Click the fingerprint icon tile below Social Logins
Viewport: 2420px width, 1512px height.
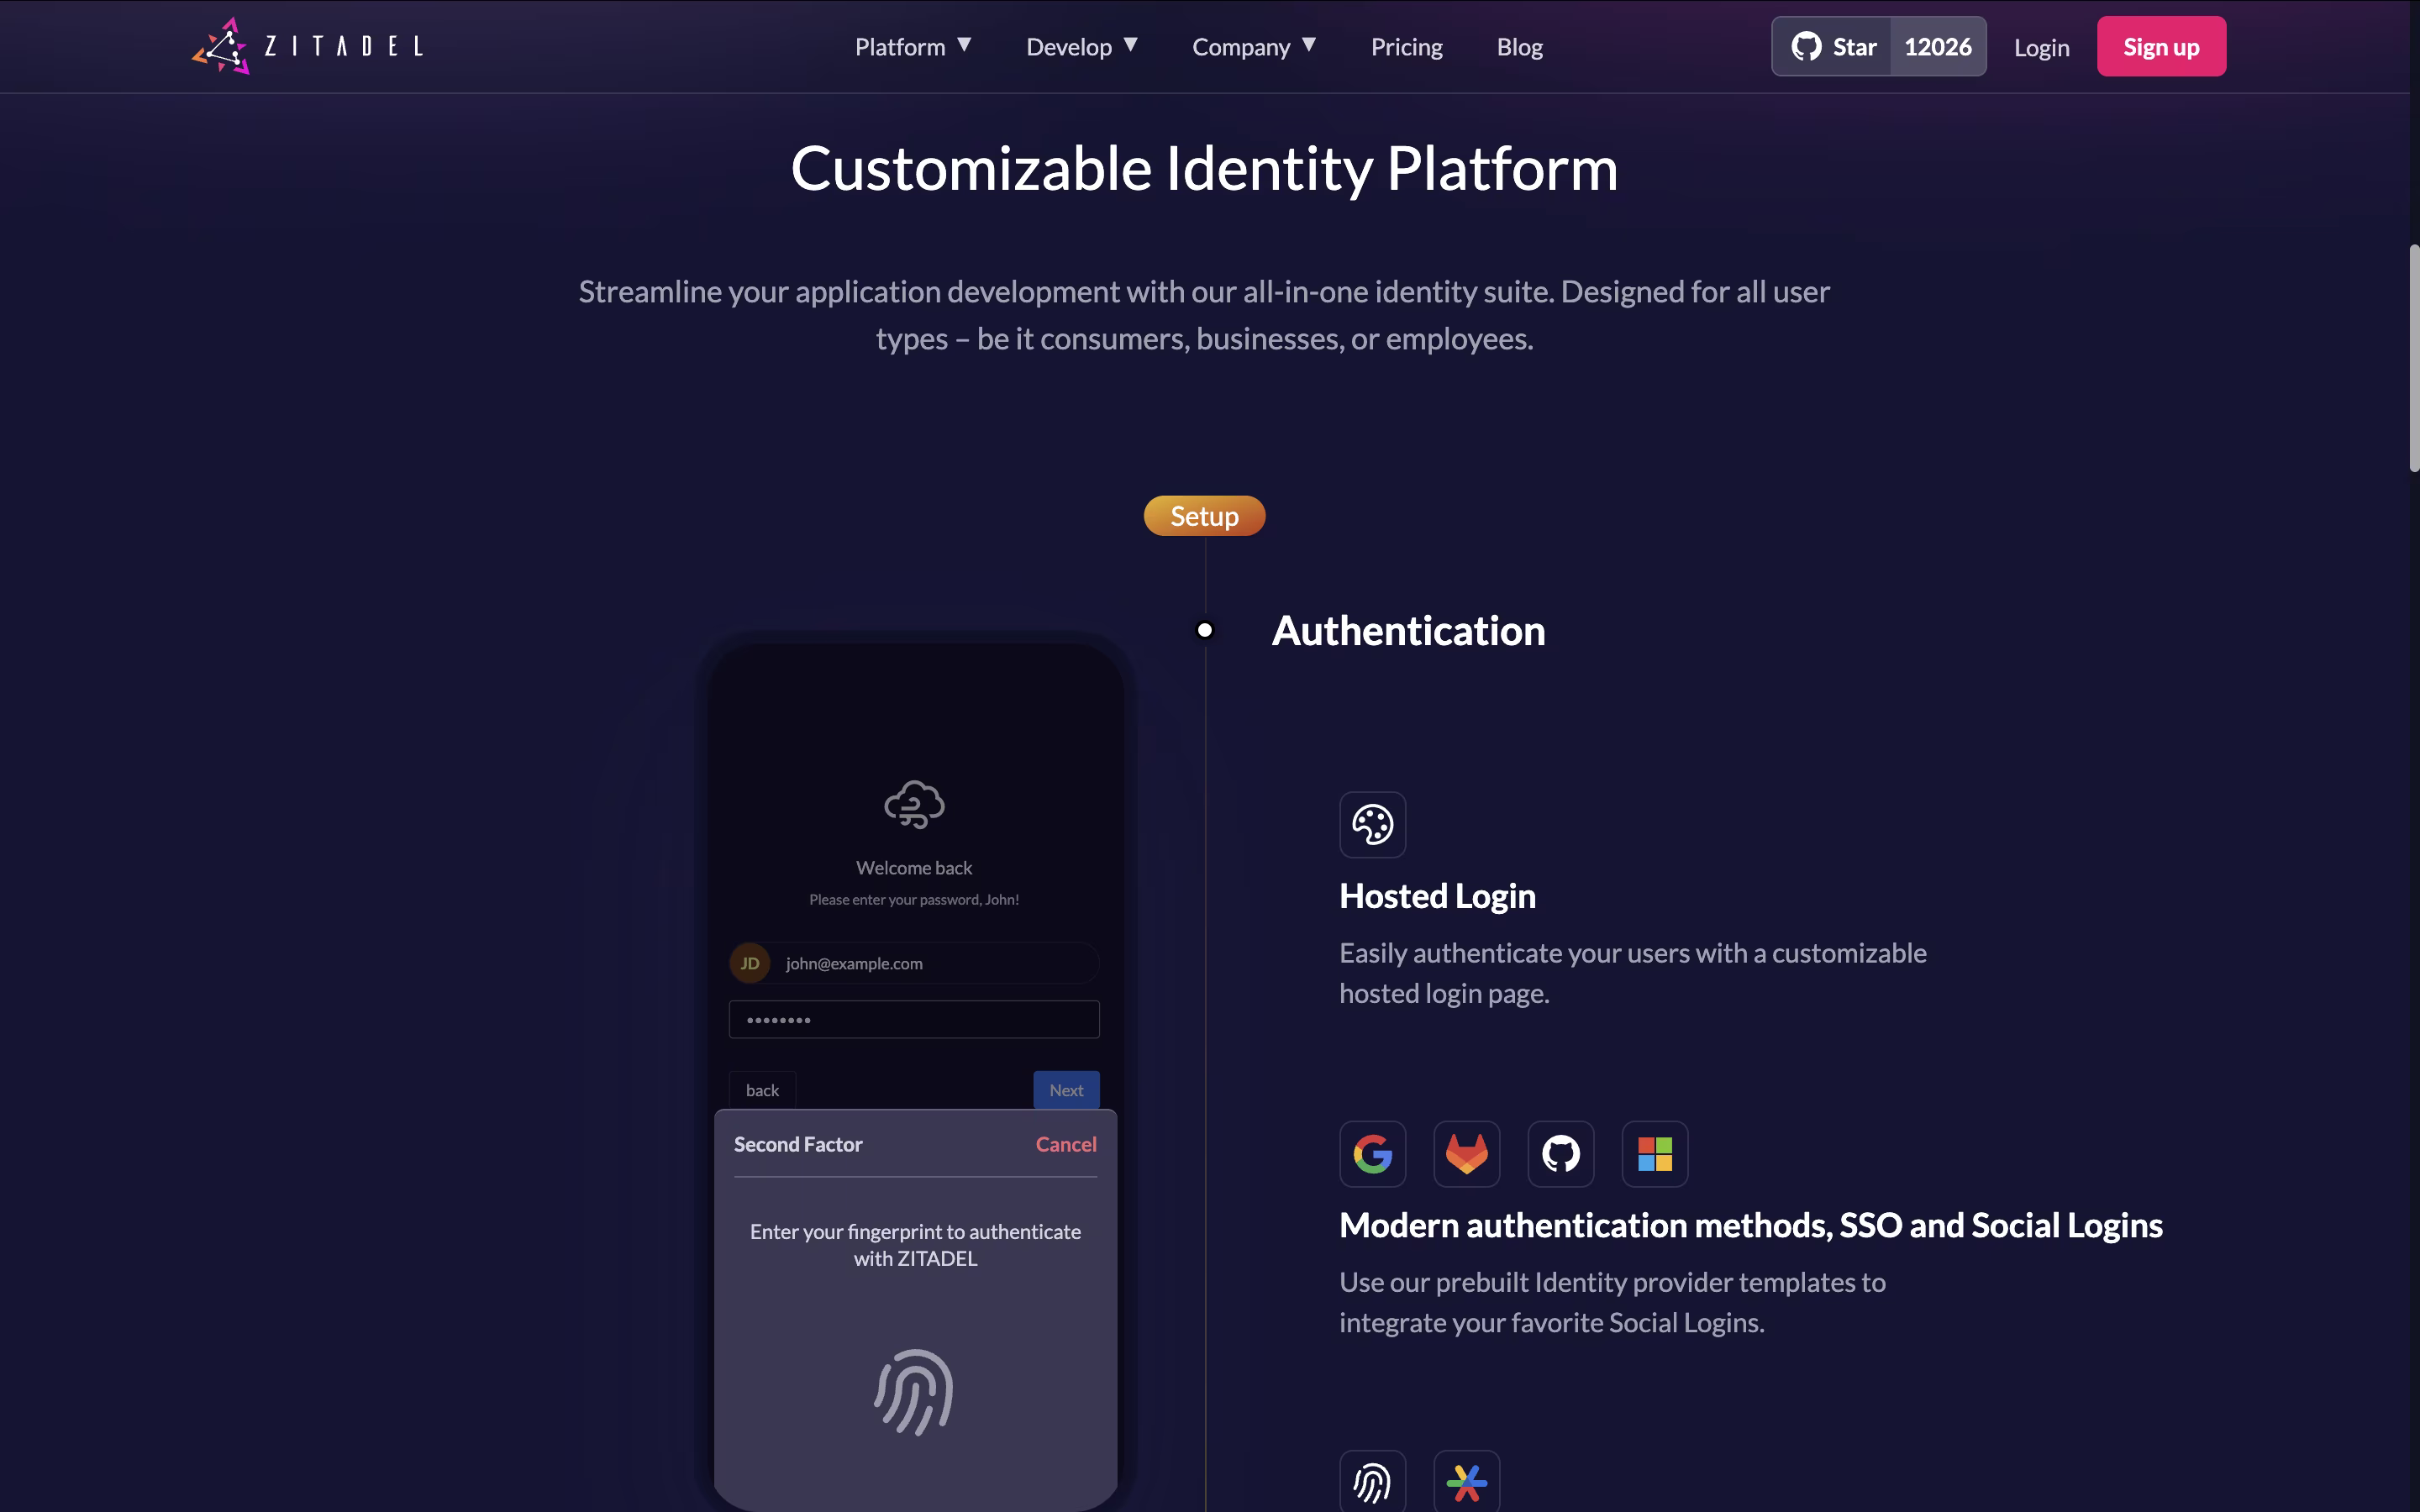click(1372, 1482)
